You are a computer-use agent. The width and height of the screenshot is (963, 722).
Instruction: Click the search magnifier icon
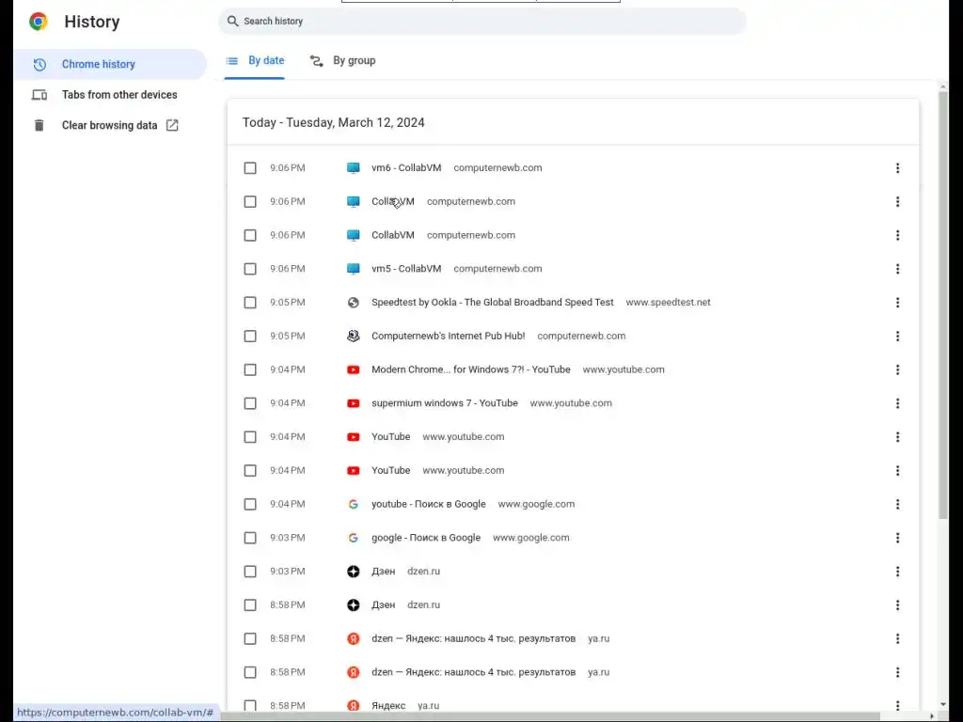pos(233,22)
